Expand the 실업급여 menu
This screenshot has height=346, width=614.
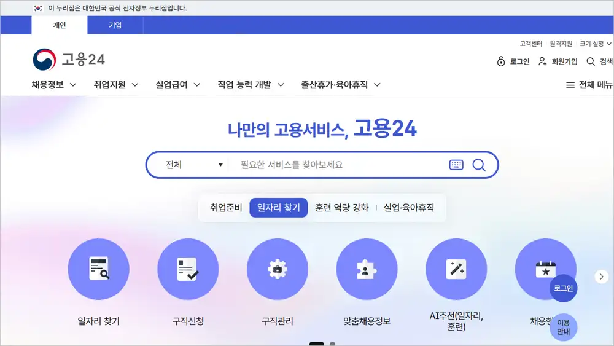pyautogui.click(x=178, y=85)
